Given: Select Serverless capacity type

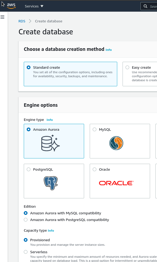Looking at the screenshot, I should click(x=26, y=252).
